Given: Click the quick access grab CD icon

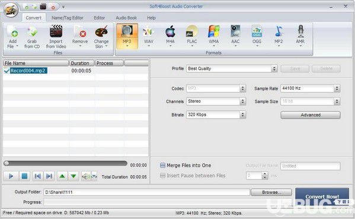Looking at the screenshot, I should pyautogui.click(x=34, y=7).
